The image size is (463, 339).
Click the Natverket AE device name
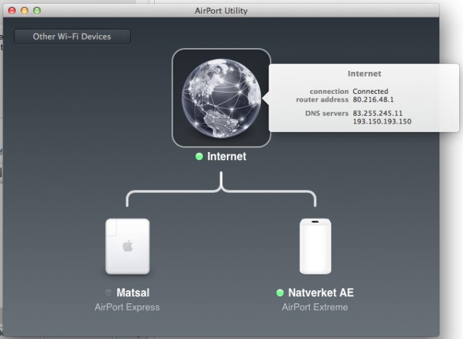[x=321, y=293]
